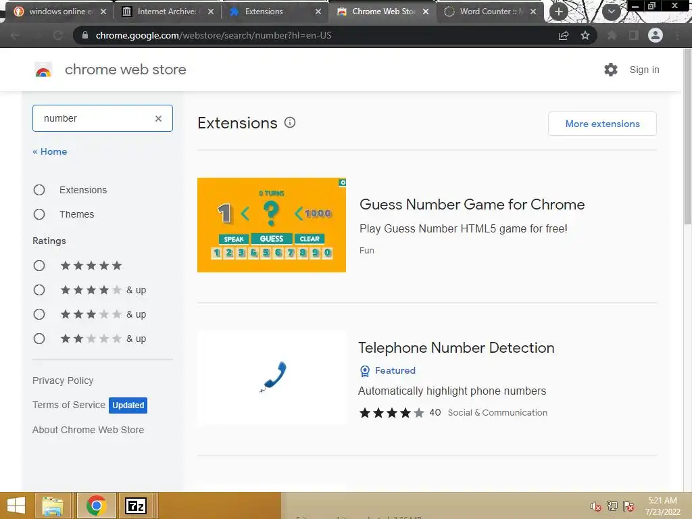Close the Internet Archive tab
This screenshot has width=692, height=519.
pos(211,11)
